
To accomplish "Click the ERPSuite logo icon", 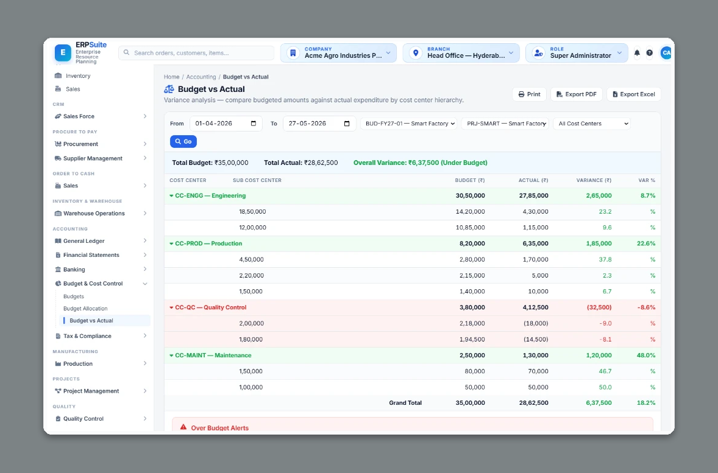I will (x=63, y=52).
